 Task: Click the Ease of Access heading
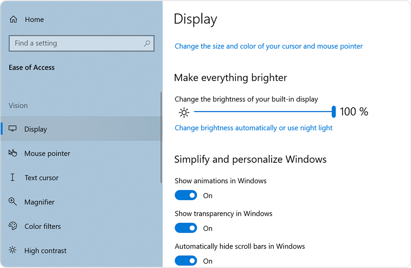pos(32,67)
